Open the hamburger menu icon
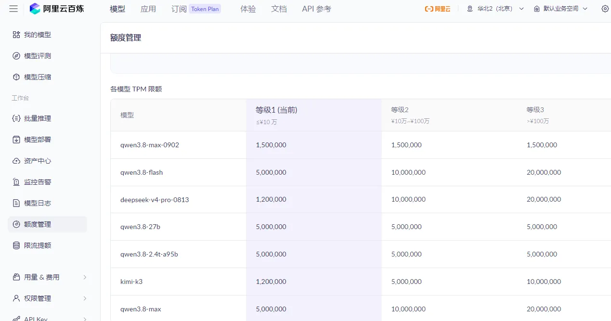611x321 pixels. click(13, 9)
